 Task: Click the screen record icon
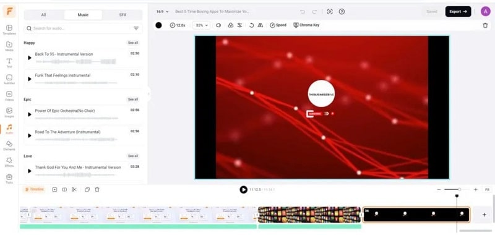pos(330,12)
